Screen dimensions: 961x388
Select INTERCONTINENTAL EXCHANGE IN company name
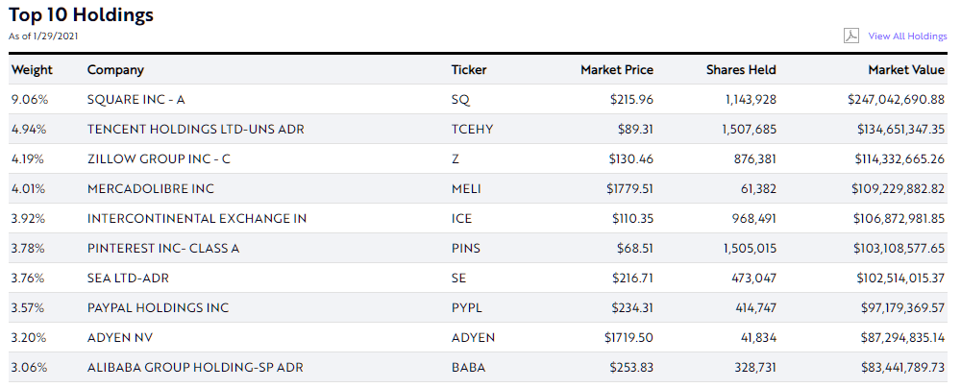point(197,218)
